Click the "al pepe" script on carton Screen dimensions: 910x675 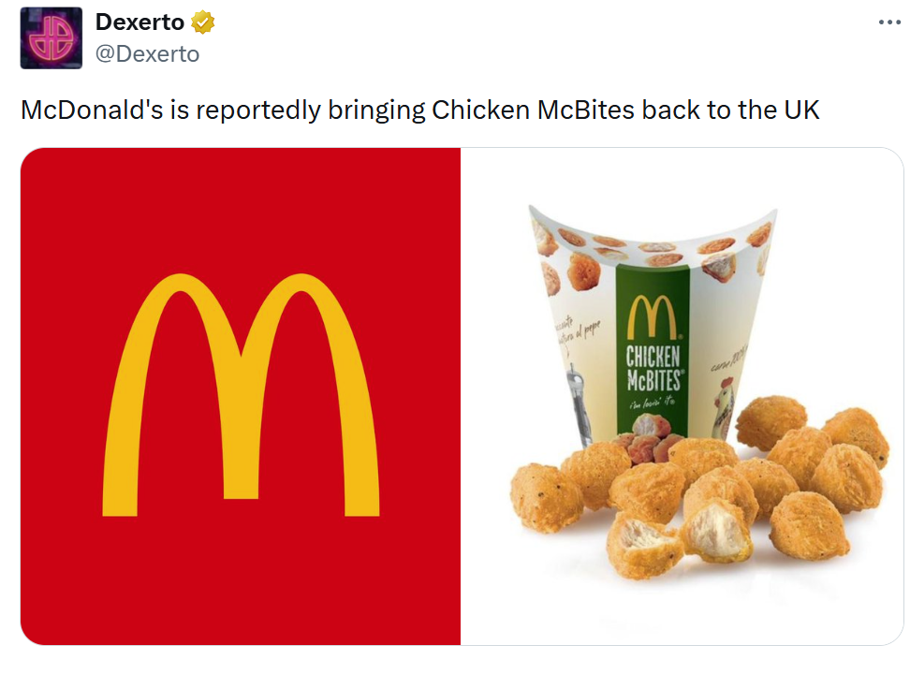(x=587, y=330)
